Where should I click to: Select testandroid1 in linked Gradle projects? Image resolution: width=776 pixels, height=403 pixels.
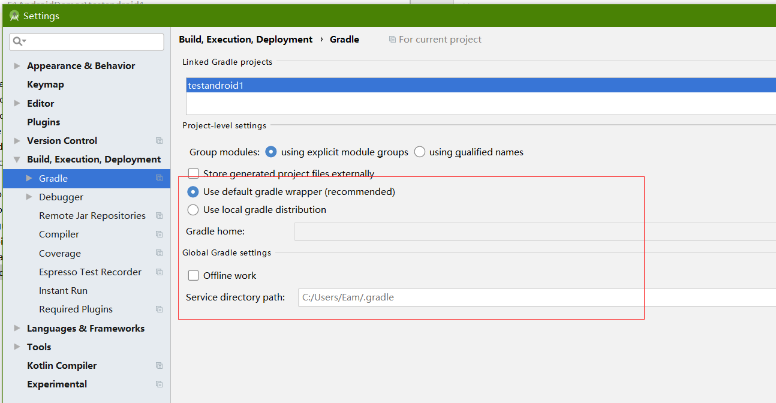[x=216, y=86]
